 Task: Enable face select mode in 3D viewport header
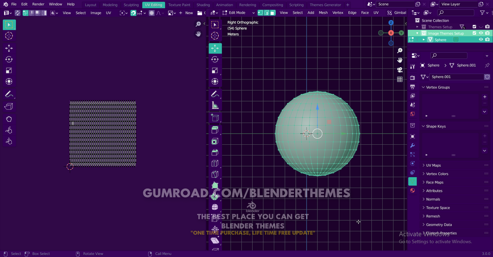point(273,13)
